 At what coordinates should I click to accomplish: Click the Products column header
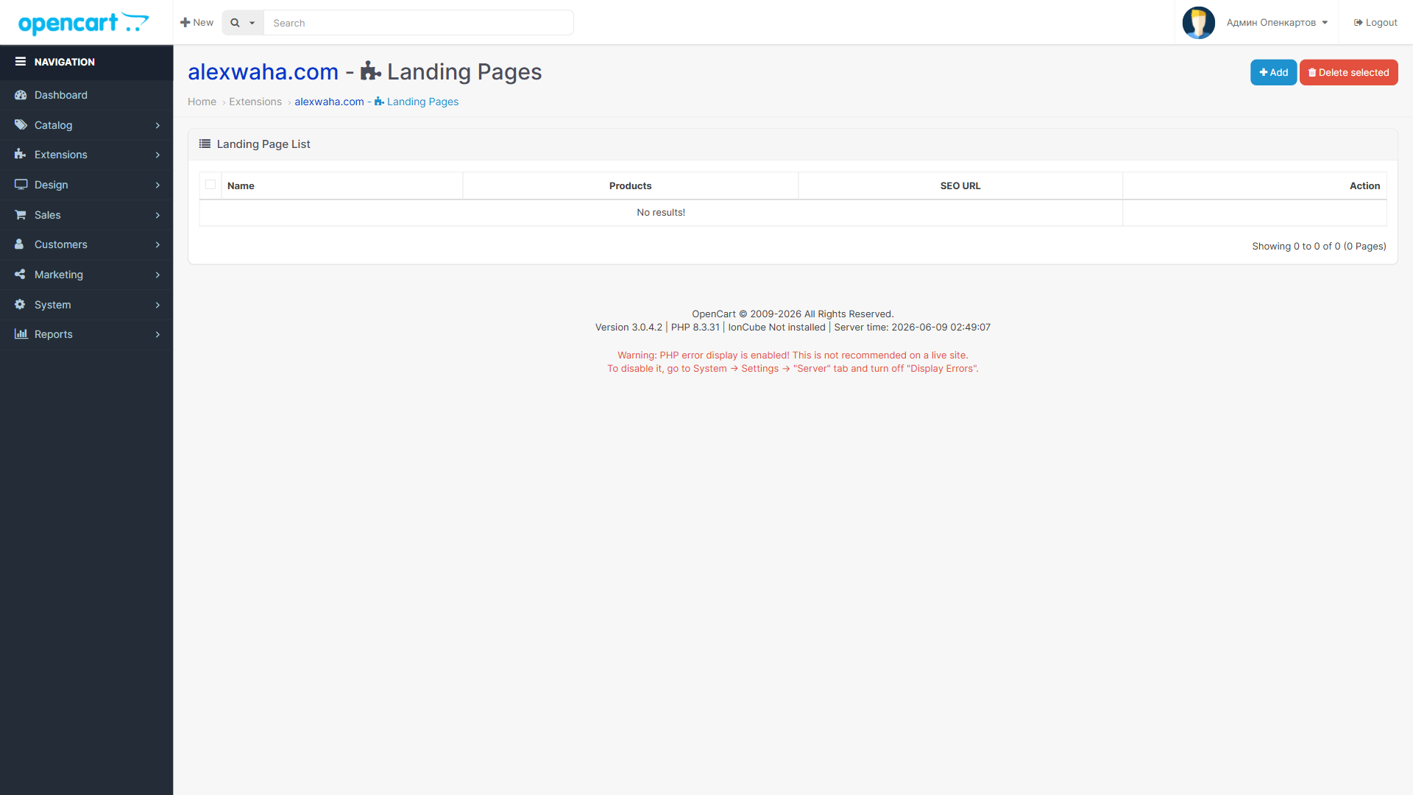click(x=630, y=185)
